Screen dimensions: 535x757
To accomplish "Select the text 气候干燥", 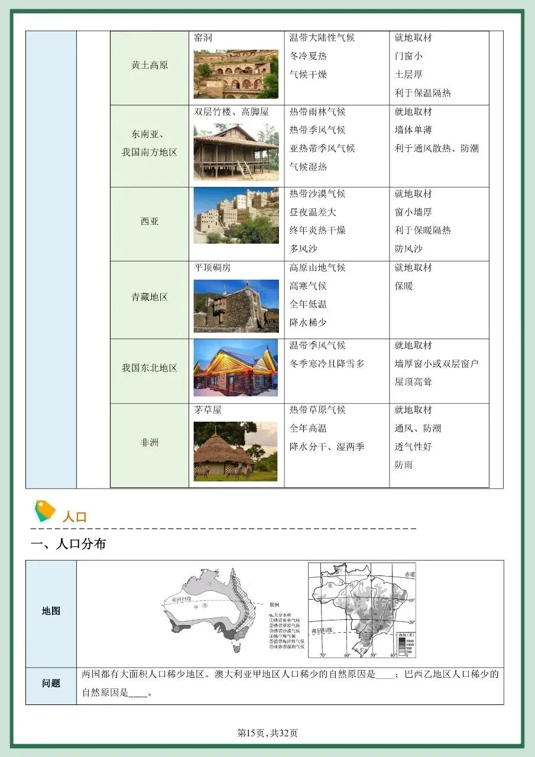I will pos(308,75).
